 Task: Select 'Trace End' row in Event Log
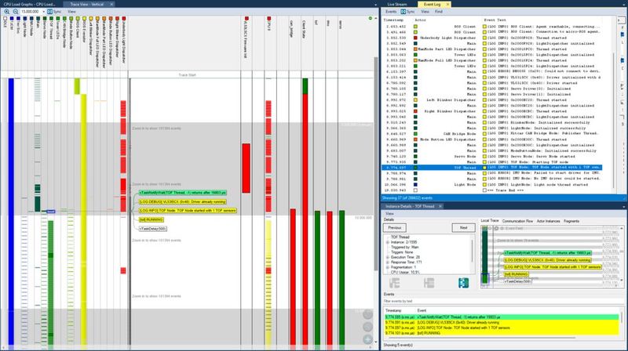tap(492, 190)
